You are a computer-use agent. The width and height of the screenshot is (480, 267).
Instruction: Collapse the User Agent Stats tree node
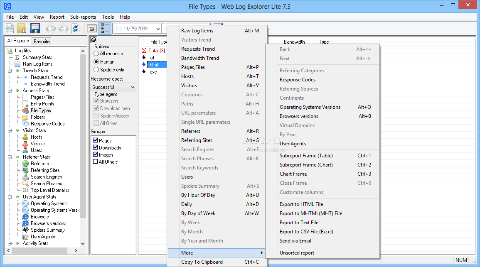point(10,197)
